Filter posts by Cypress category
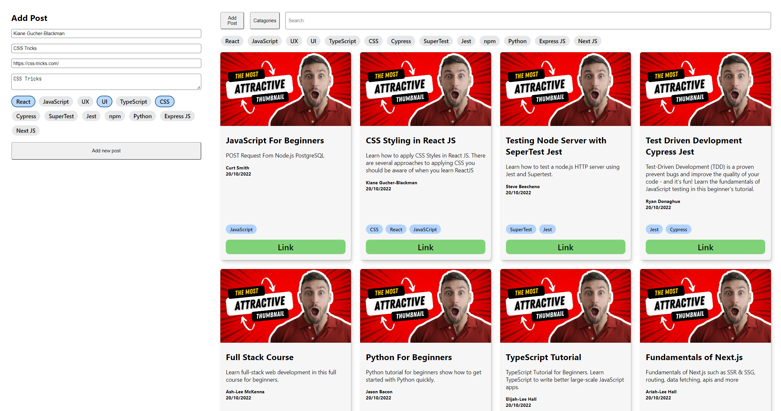The height and width of the screenshot is (411, 781). (x=401, y=41)
